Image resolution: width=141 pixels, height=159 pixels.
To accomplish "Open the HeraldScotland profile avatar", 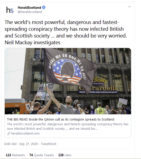I will coord(10,10).
